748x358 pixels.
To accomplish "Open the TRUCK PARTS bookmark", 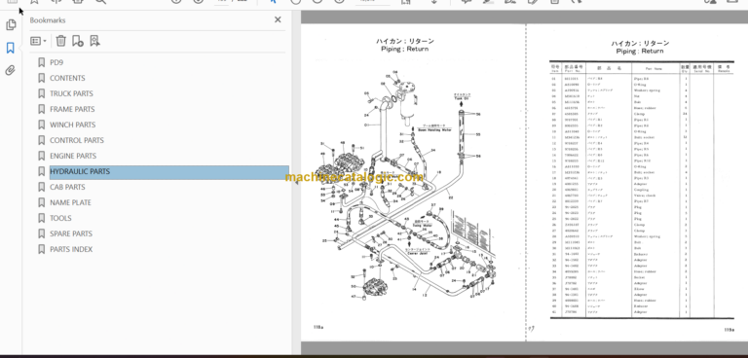I will pos(71,93).
